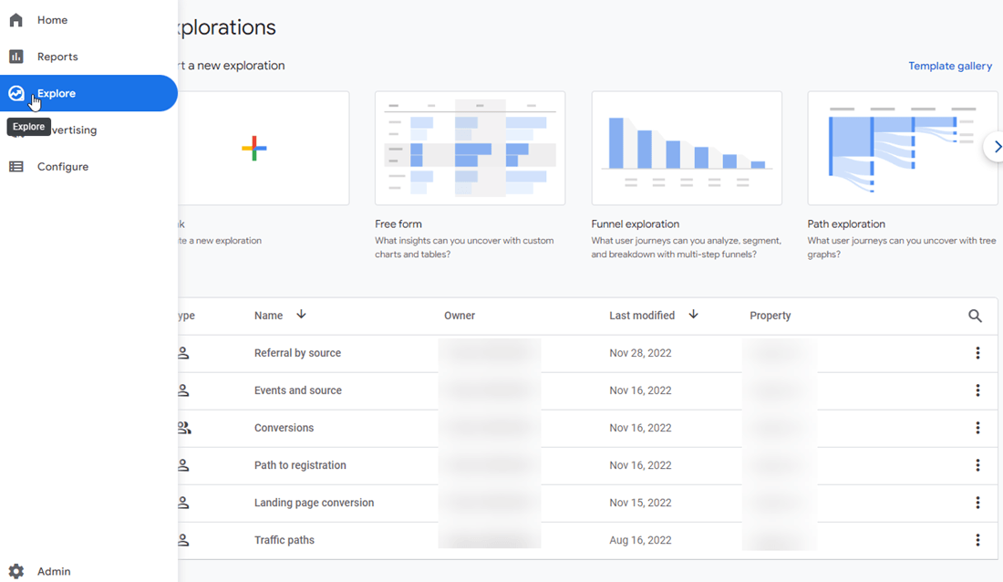Click person icon for Referral by source
1003x582 pixels.
[183, 353]
